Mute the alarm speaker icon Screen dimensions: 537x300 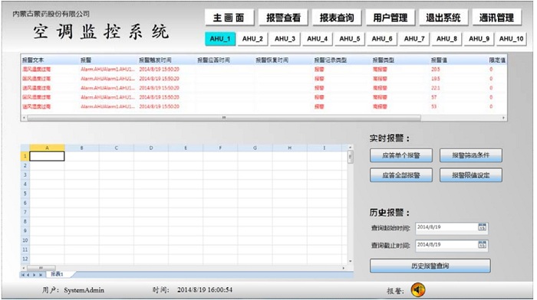(418, 290)
